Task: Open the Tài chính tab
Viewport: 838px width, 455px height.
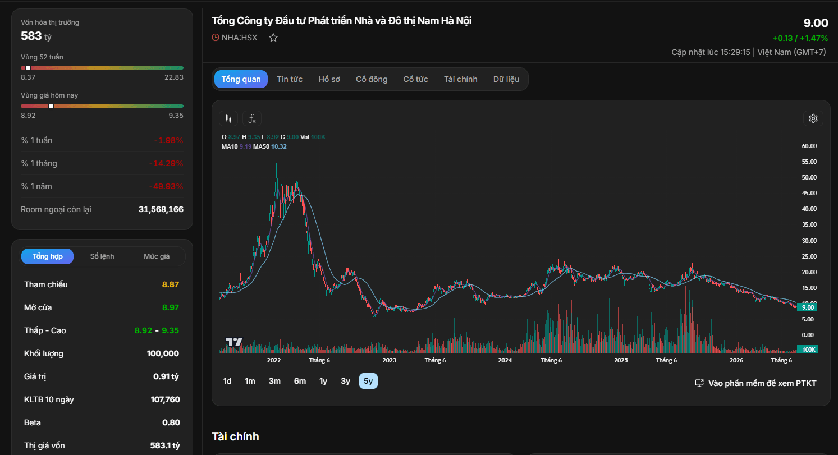Action: (460, 79)
